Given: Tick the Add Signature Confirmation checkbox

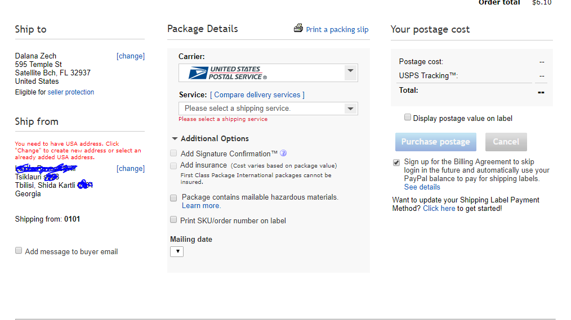Looking at the screenshot, I should [174, 153].
